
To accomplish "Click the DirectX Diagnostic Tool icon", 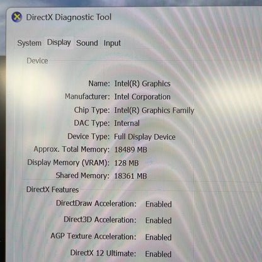I will click(17, 17).
